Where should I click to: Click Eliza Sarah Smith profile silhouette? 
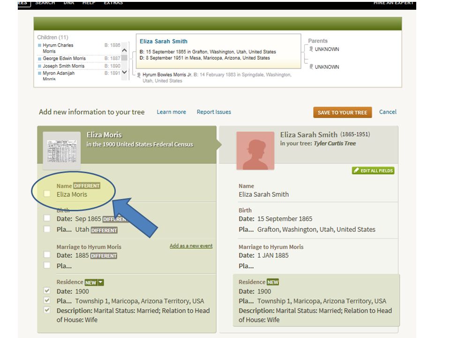click(255, 151)
